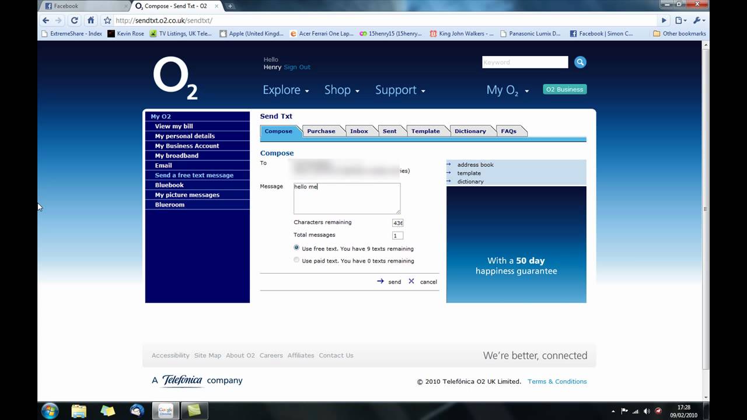The image size is (747, 420).
Task: Open the Panasonic Lumix bookmark
Action: click(x=530, y=34)
